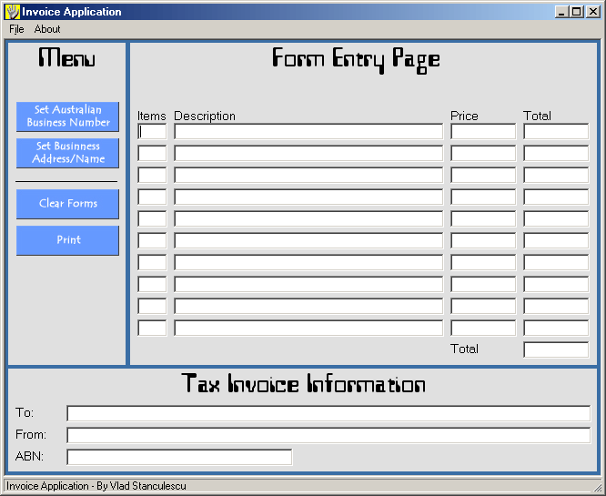Focus the From: input field
606x496 pixels.
[x=328, y=435]
